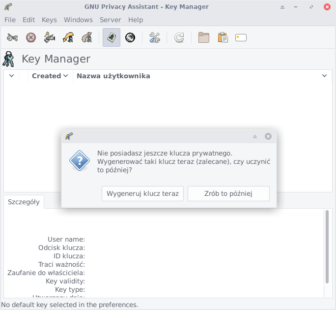Image resolution: width=336 pixels, height=310 pixels.
Task: Click the red delete keys icon
Action: pyautogui.click(x=31, y=37)
